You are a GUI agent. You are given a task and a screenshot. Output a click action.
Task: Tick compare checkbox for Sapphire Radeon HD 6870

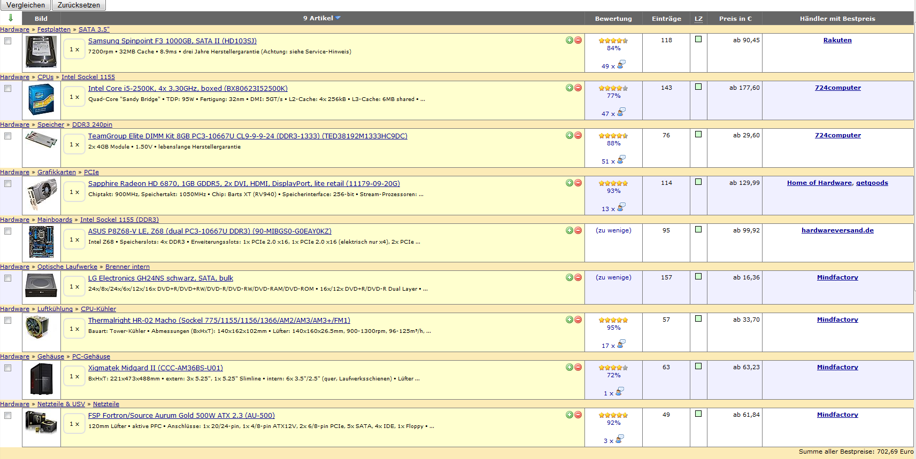tap(7, 183)
